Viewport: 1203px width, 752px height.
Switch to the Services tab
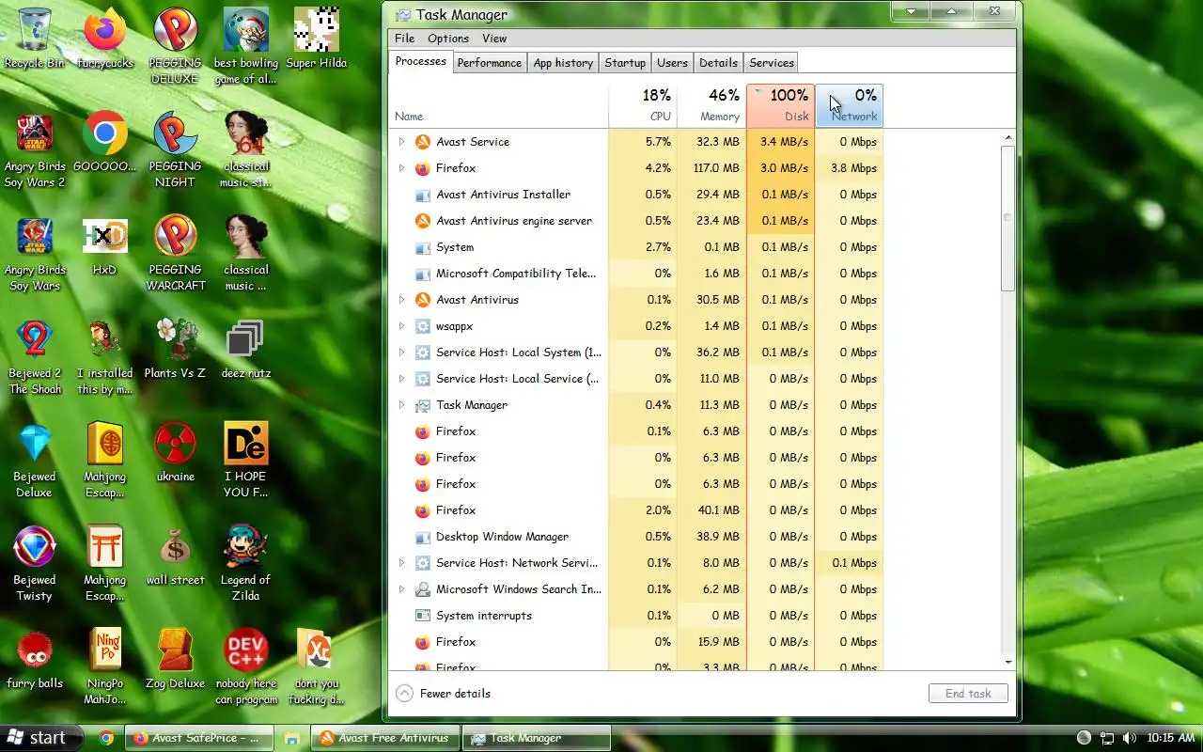[772, 63]
